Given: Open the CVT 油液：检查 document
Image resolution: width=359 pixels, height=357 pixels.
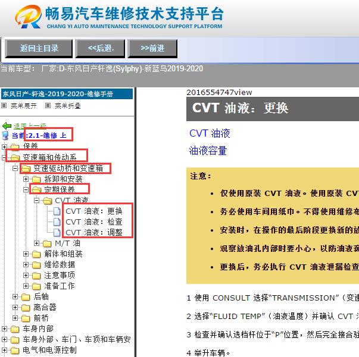Looking at the screenshot, I should 94,222.
